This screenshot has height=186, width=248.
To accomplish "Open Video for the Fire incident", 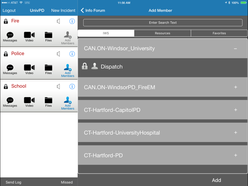I will click(29, 37).
